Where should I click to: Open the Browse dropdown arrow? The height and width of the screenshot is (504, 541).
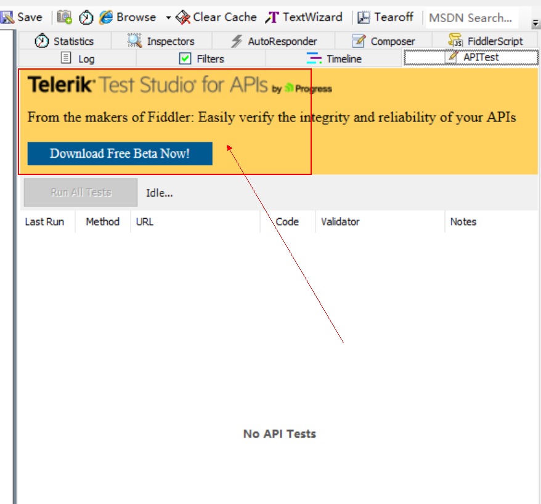(x=168, y=17)
